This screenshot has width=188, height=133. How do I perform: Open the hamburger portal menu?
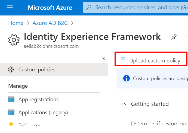[x=10, y=8]
